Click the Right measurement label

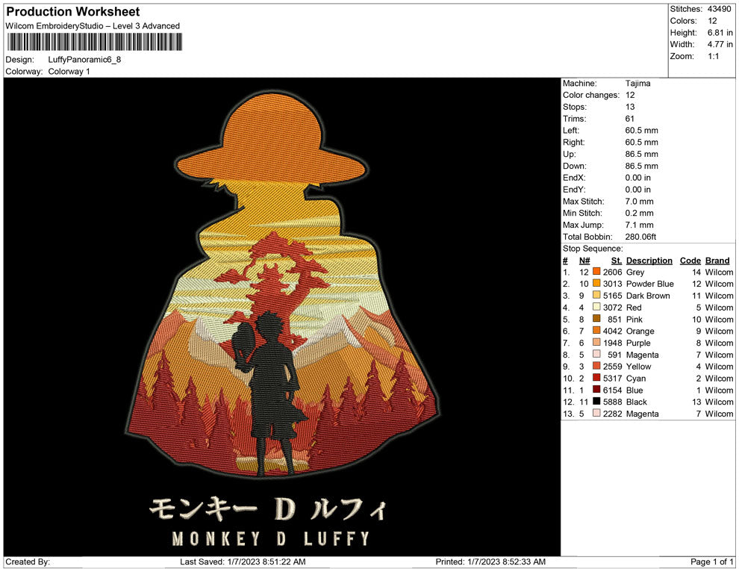[x=573, y=143]
